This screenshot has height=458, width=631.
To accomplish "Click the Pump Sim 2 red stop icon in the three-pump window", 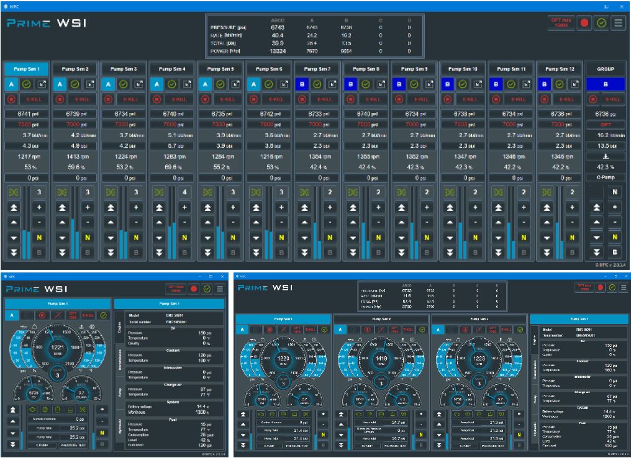I will pyautogui.click(x=368, y=330).
